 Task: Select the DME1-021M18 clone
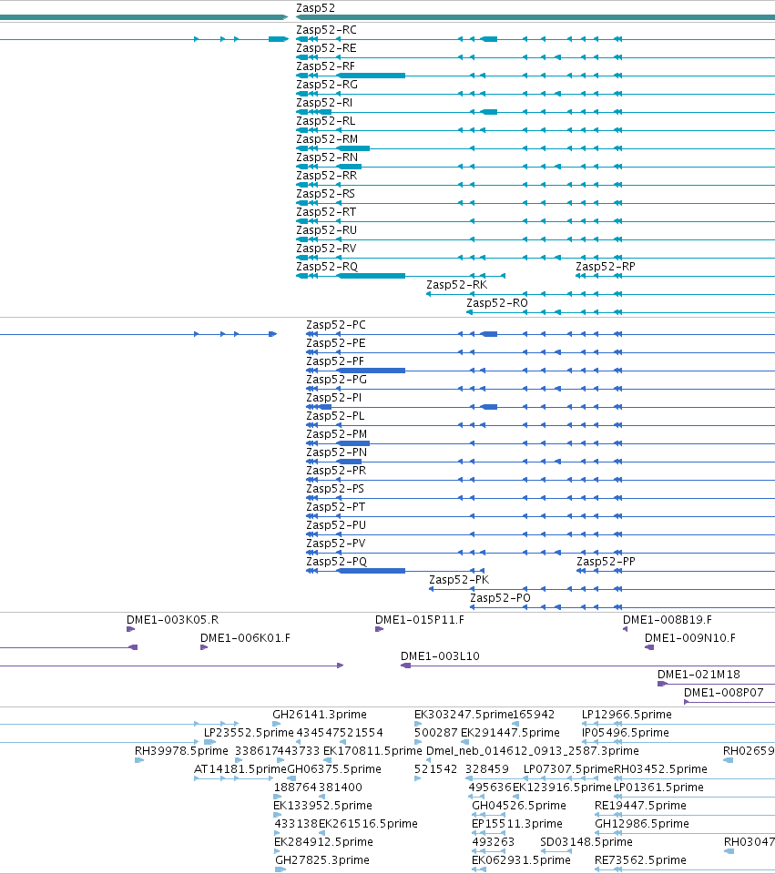point(699,675)
